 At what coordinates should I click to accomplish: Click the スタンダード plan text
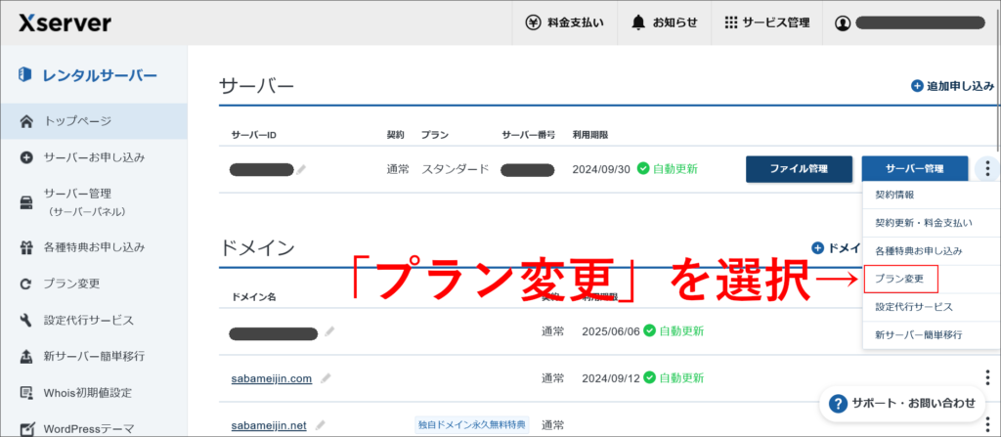456,169
